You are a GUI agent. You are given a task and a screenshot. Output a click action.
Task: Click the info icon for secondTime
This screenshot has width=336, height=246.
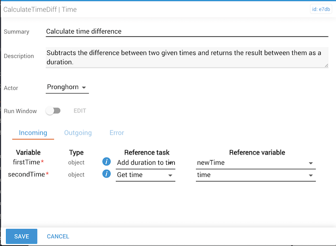(x=106, y=174)
